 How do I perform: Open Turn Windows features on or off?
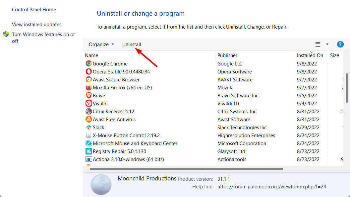coord(43,38)
